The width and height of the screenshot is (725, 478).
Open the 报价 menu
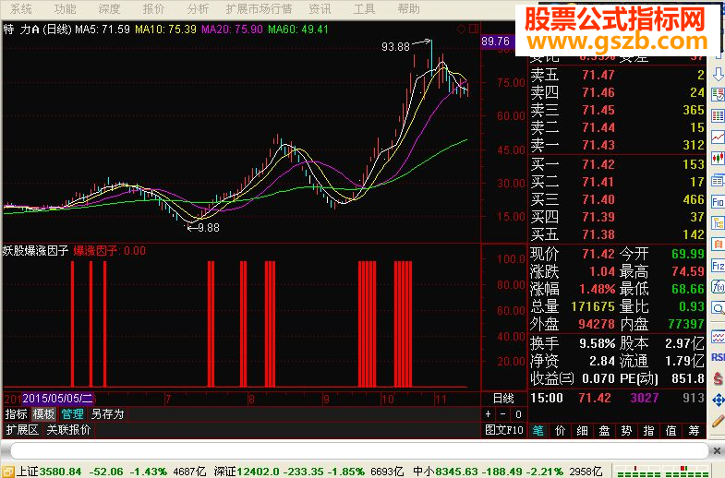(x=154, y=9)
